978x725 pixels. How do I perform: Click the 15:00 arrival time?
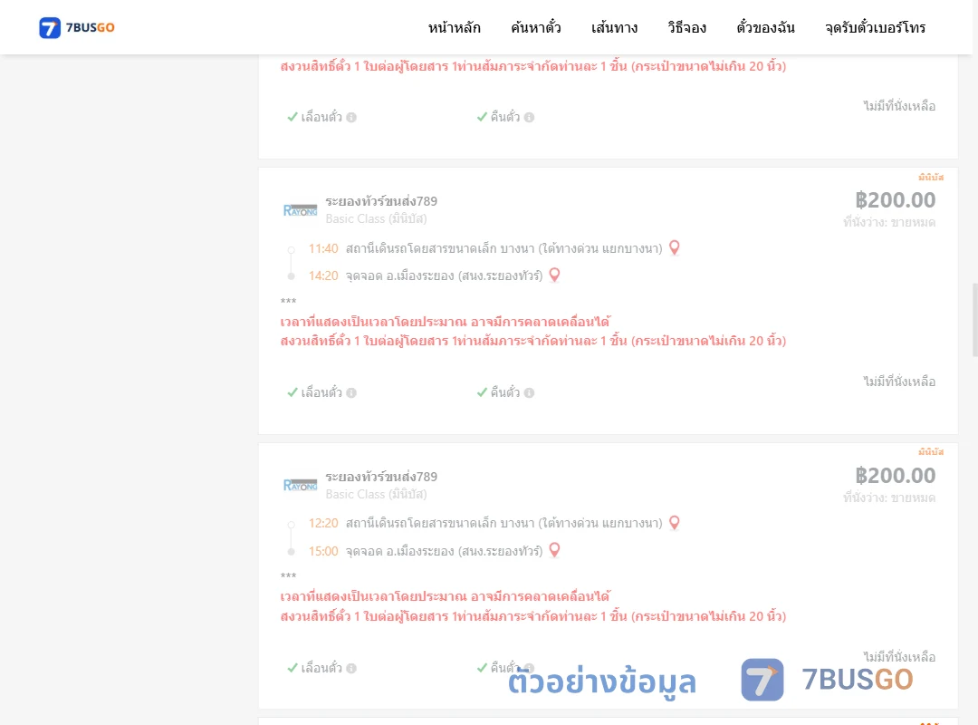coord(323,551)
